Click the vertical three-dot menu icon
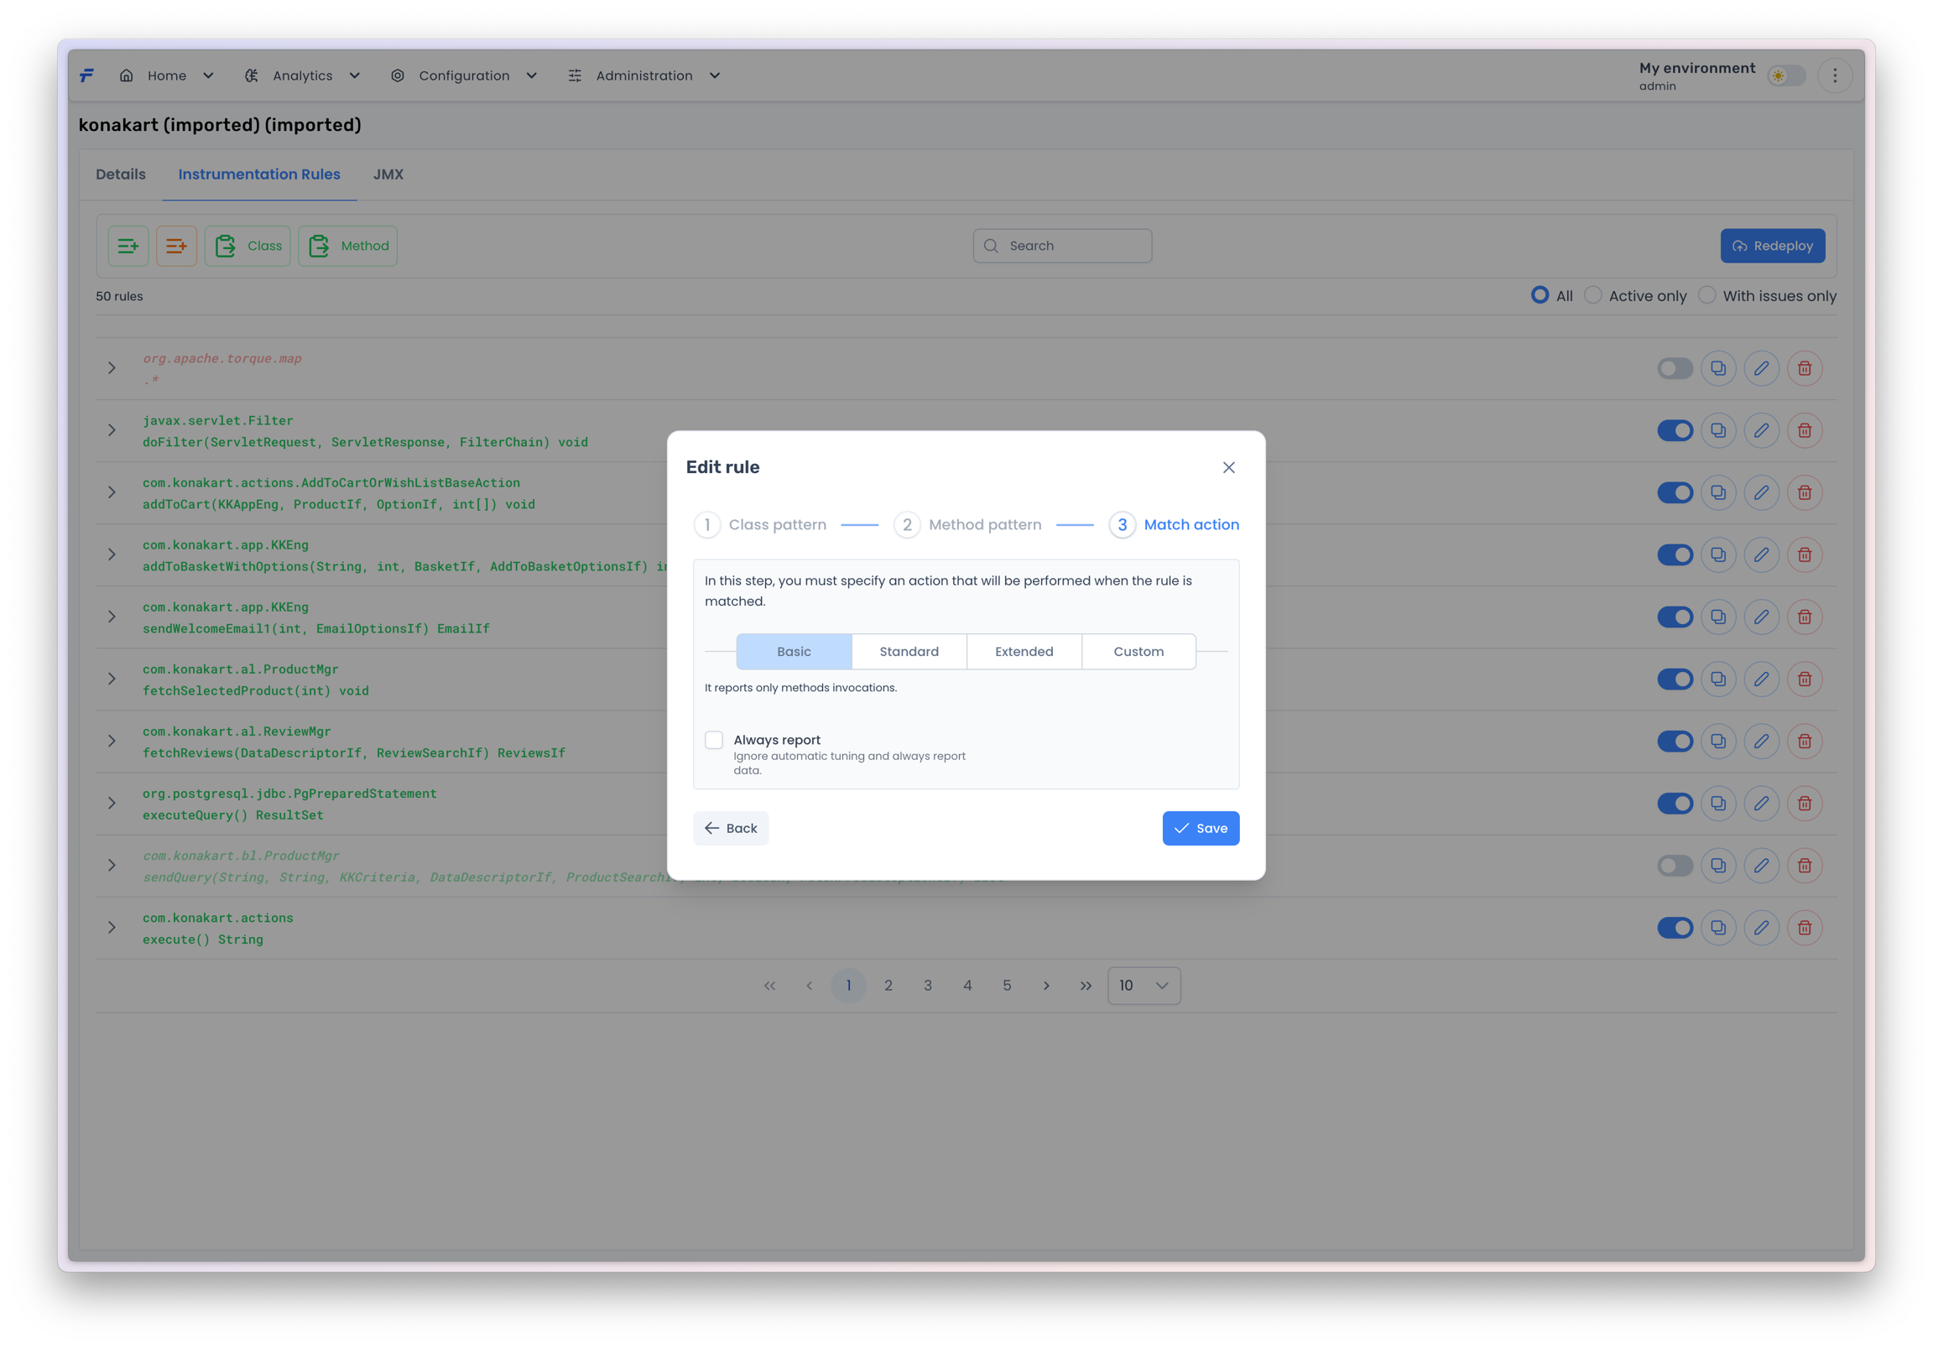The image size is (1933, 1348). tap(1835, 75)
